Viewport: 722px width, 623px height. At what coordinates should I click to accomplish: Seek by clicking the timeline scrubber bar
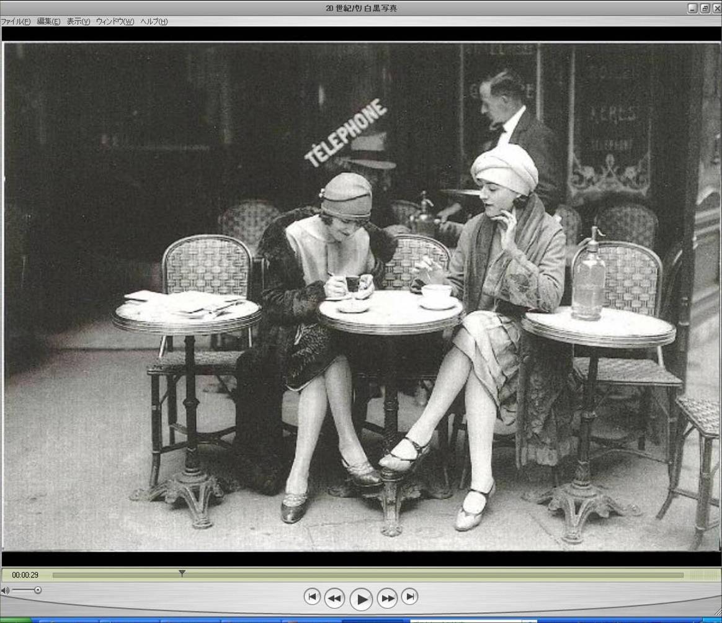point(368,575)
